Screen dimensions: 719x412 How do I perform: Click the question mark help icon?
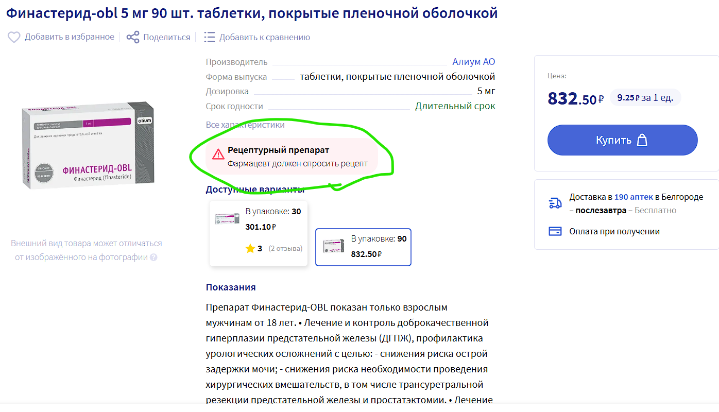click(x=153, y=257)
